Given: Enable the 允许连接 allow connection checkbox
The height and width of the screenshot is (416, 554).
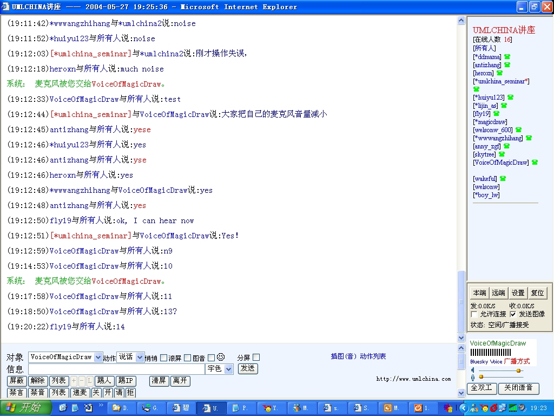Looking at the screenshot, I should point(474,314).
